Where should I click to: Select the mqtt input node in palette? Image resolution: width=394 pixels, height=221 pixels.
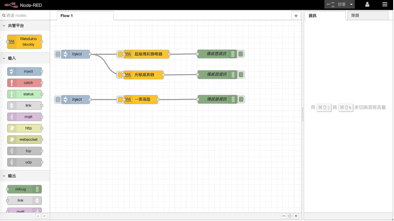pos(24,117)
